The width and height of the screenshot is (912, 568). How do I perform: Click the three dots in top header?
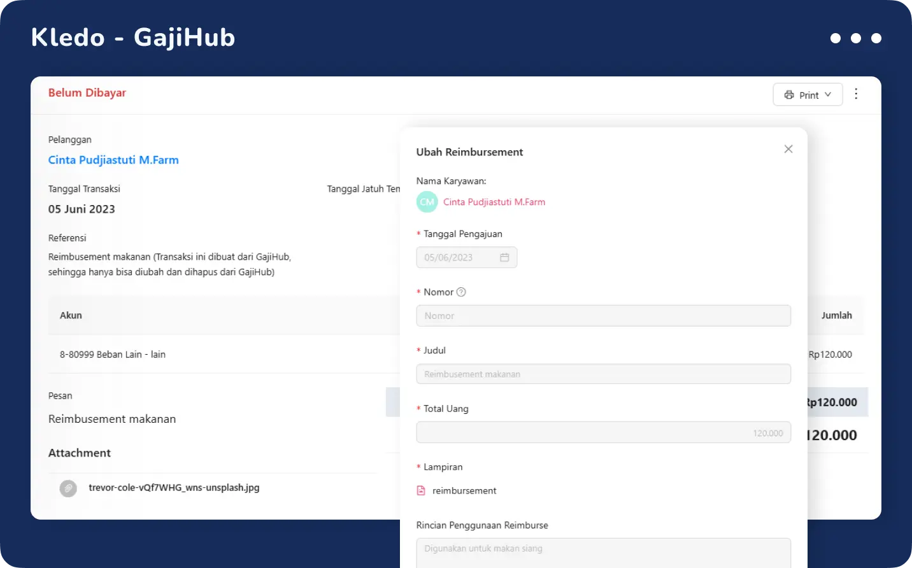click(x=856, y=38)
